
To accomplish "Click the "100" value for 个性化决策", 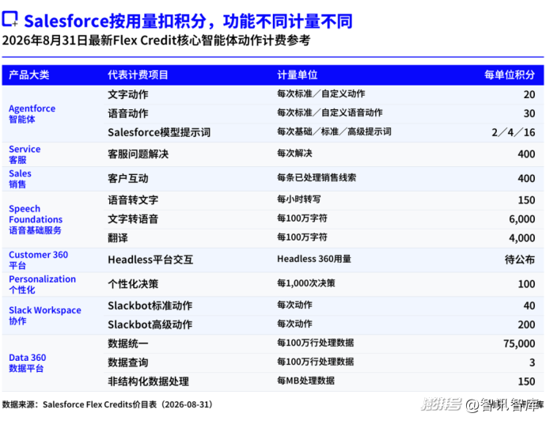I will click(526, 284).
